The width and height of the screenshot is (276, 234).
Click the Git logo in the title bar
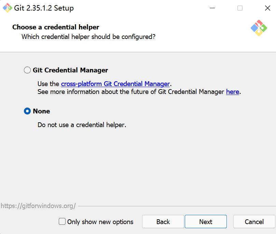tap(7, 8)
